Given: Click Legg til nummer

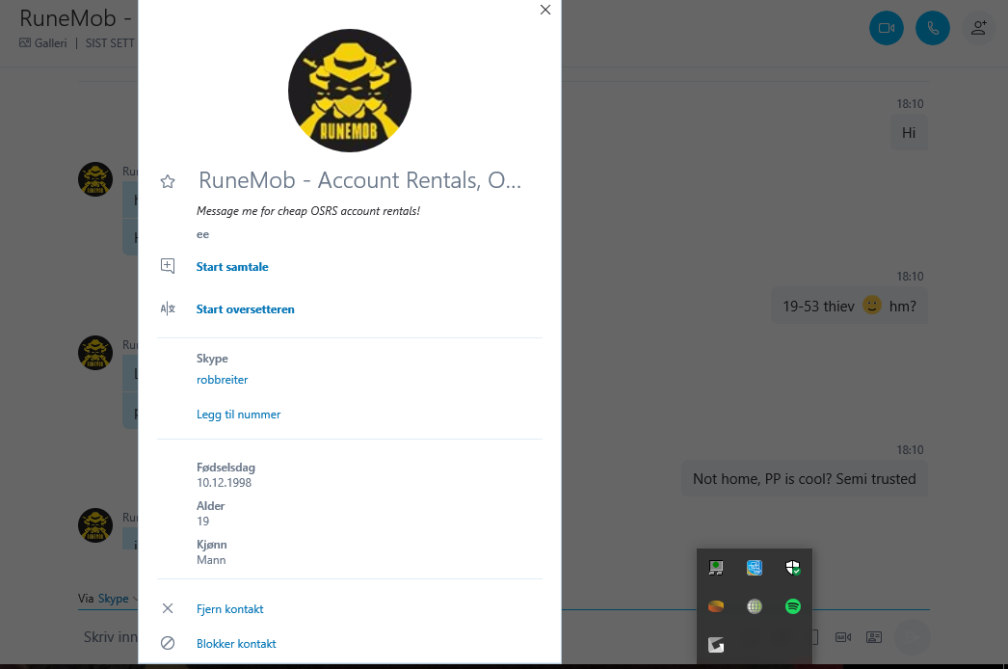Looking at the screenshot, I should tap(238, 415).
